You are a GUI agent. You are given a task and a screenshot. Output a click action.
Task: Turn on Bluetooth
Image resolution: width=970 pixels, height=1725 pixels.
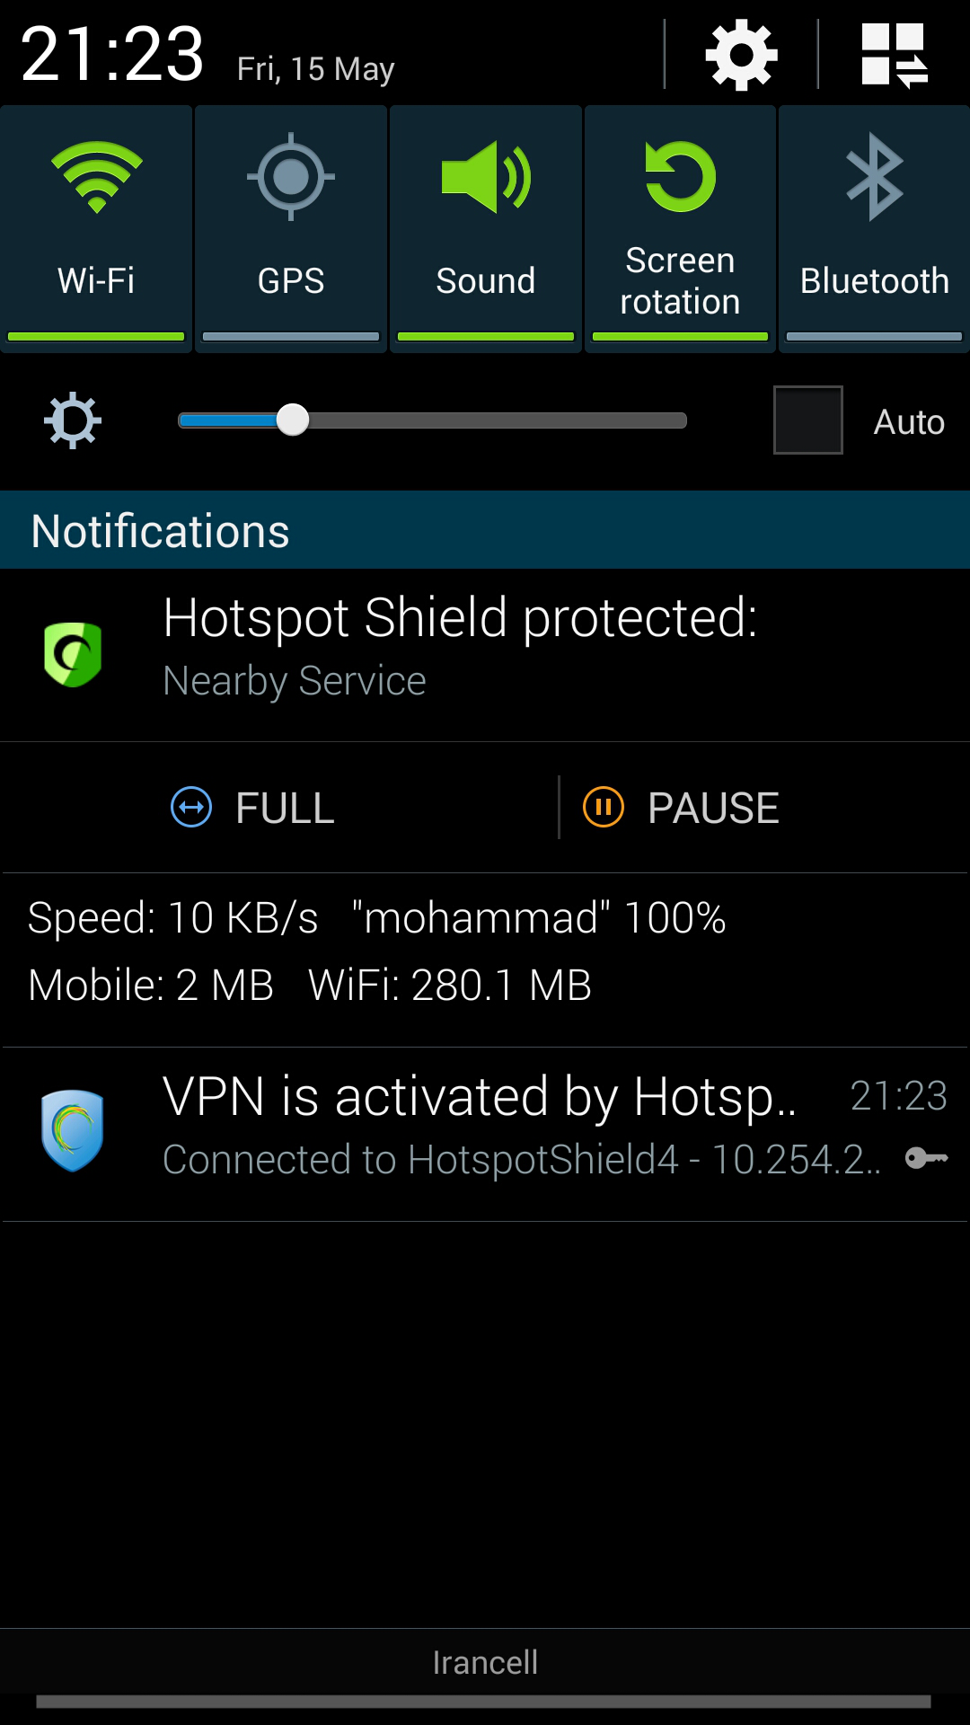[x=874, y=229]
